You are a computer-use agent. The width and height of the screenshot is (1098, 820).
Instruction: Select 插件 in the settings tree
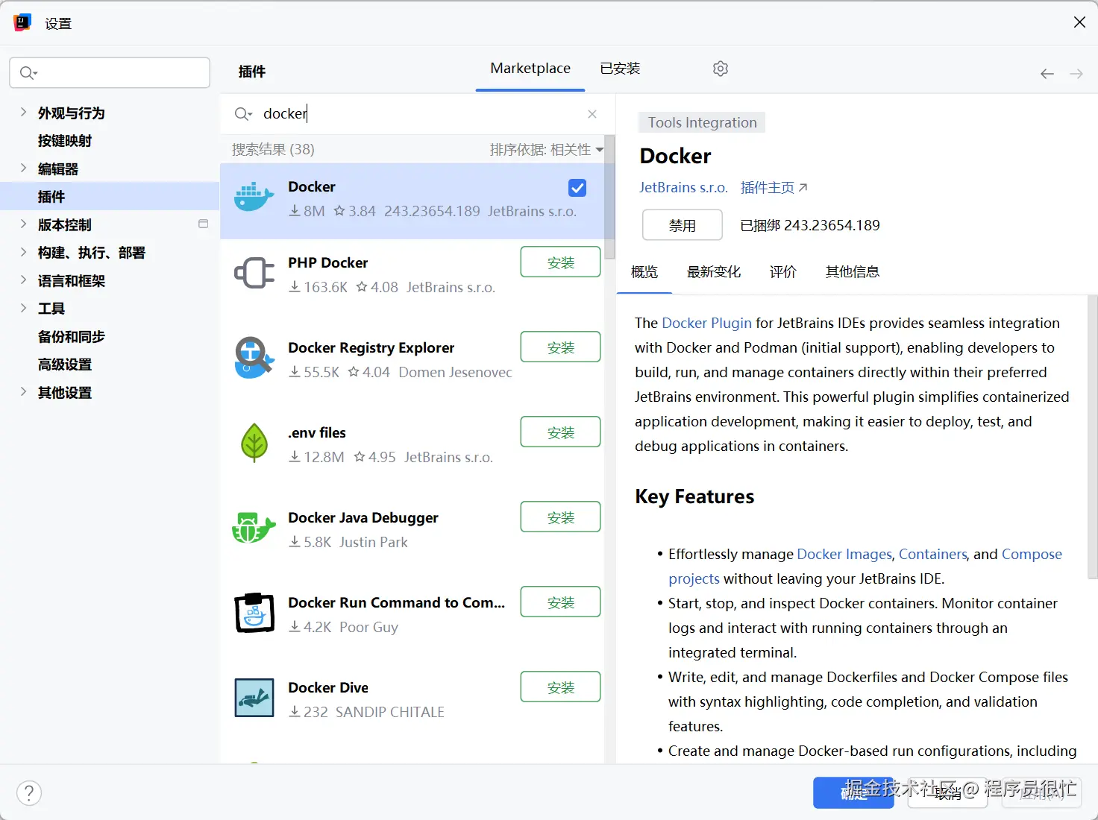click(x=110, y=197)
